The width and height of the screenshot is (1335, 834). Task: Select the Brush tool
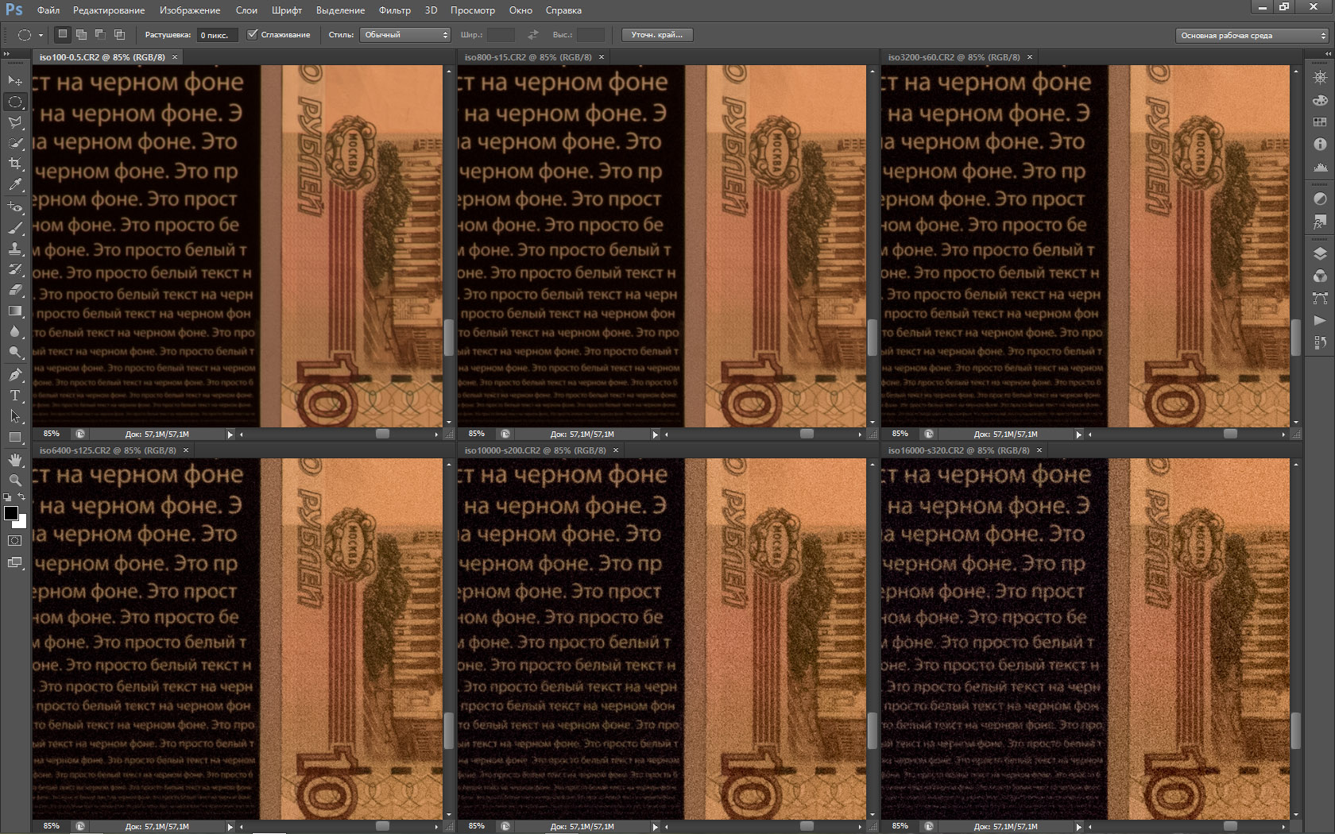tap(14, 227)
